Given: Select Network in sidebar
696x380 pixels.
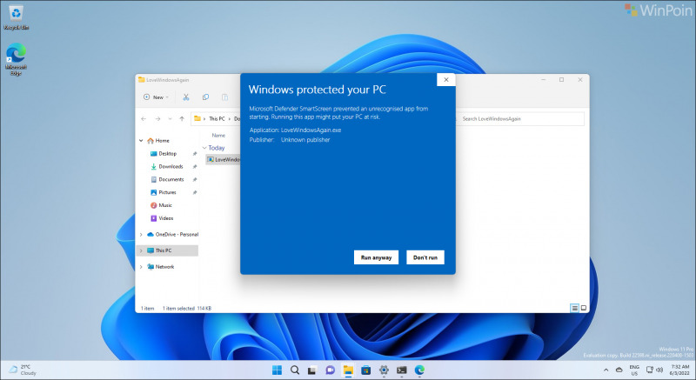Looking at the screenshot, I should click(164, 266).
